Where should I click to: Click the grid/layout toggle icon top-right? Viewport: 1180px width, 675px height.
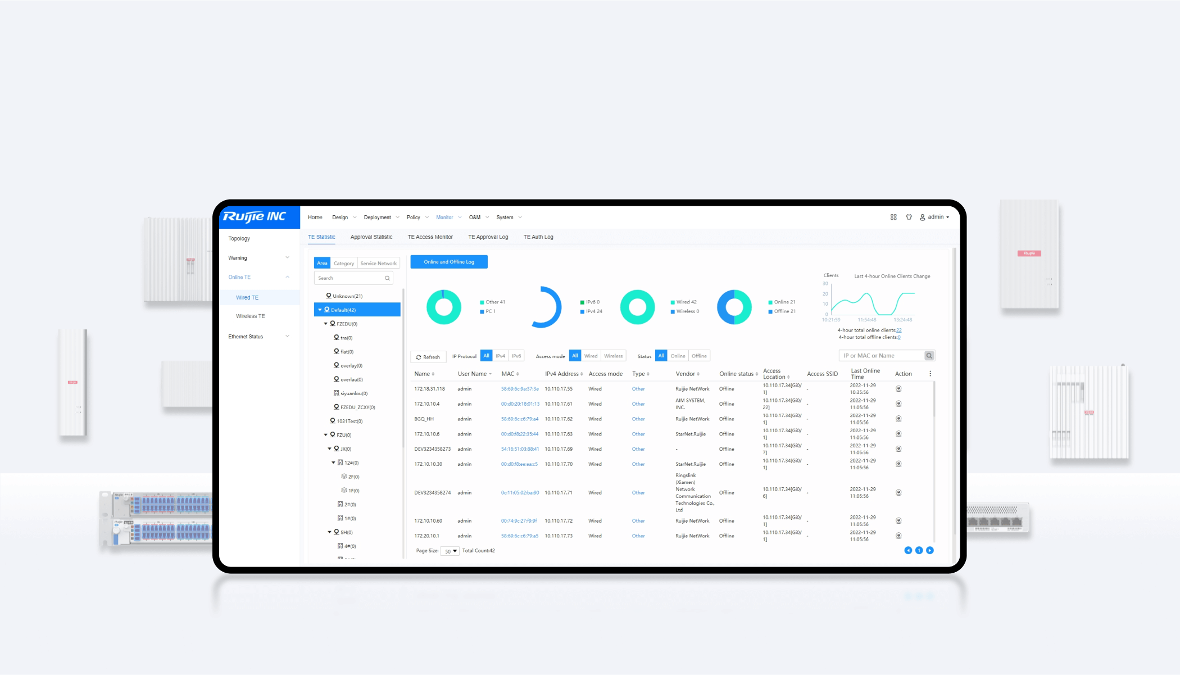click(892, 217)
